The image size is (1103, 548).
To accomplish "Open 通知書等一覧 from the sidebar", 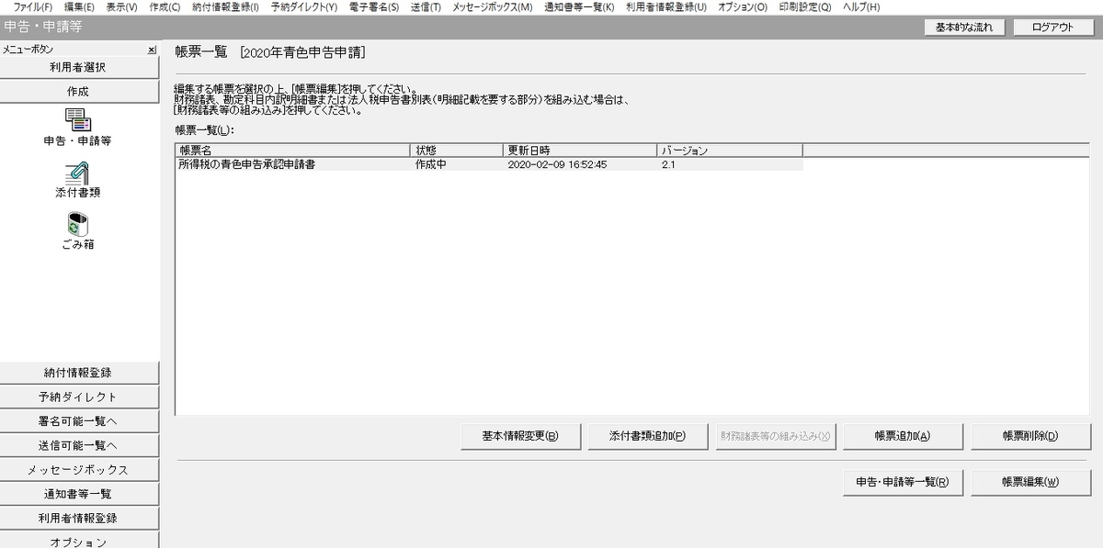I will 78,494.
